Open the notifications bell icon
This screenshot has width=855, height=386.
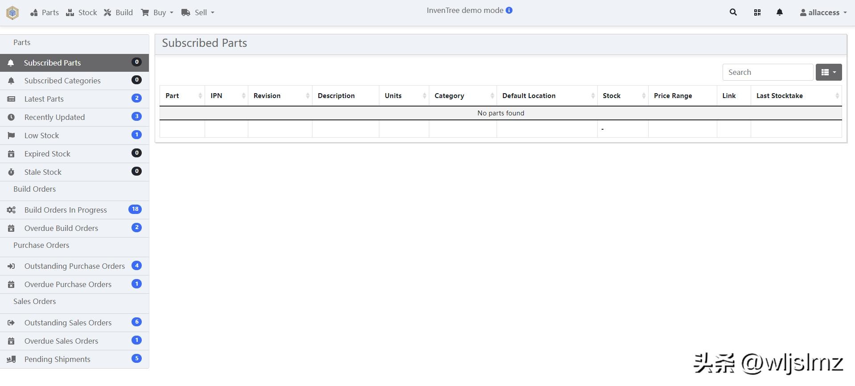pyautogui.click(x=779, y=12)
